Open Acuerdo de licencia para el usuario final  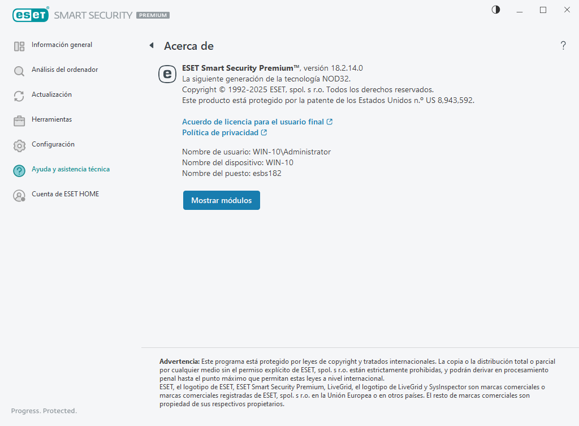253,122
